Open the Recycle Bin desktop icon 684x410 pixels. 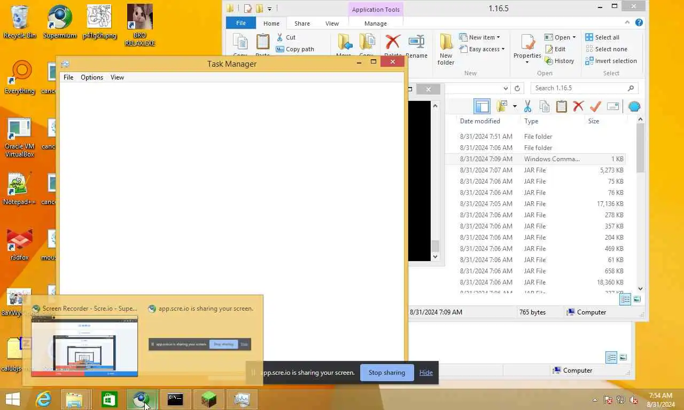click(x=20, y=21)
